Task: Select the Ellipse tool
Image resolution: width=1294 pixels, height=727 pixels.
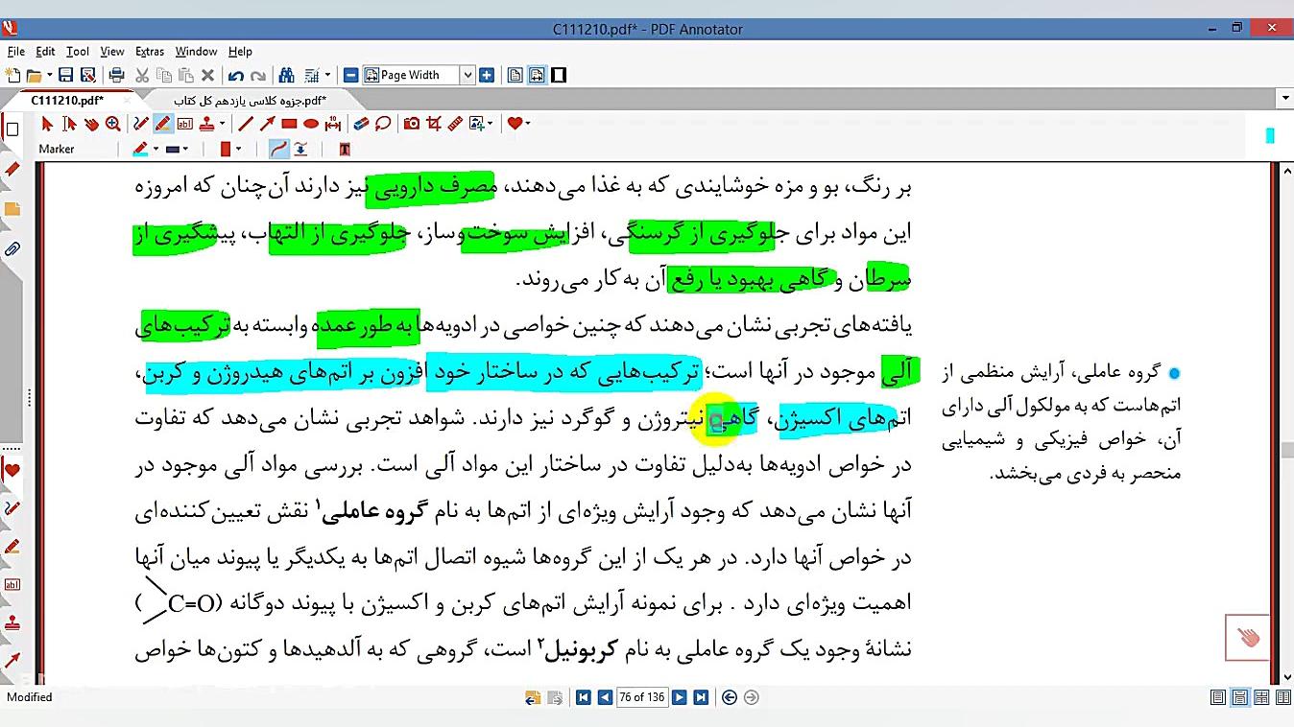Action: (311, 124)
